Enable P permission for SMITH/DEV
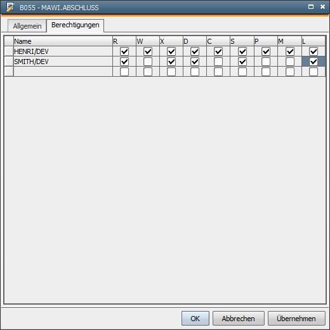 (266, 62)
